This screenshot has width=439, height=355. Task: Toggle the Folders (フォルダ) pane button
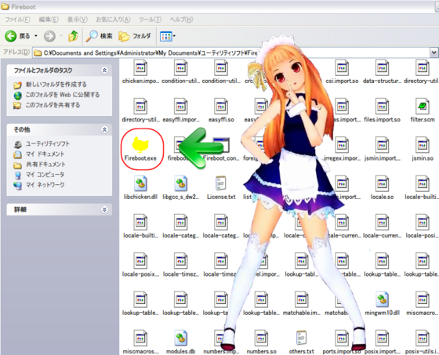tap(135, 36)
